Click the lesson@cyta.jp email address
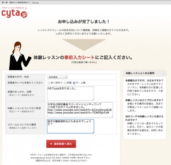Image resolution: width=171 pixels, height=165 pixels. 38,158
